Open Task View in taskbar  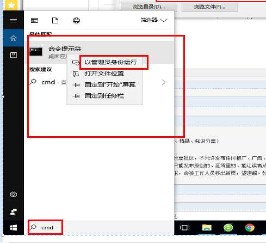184,228
